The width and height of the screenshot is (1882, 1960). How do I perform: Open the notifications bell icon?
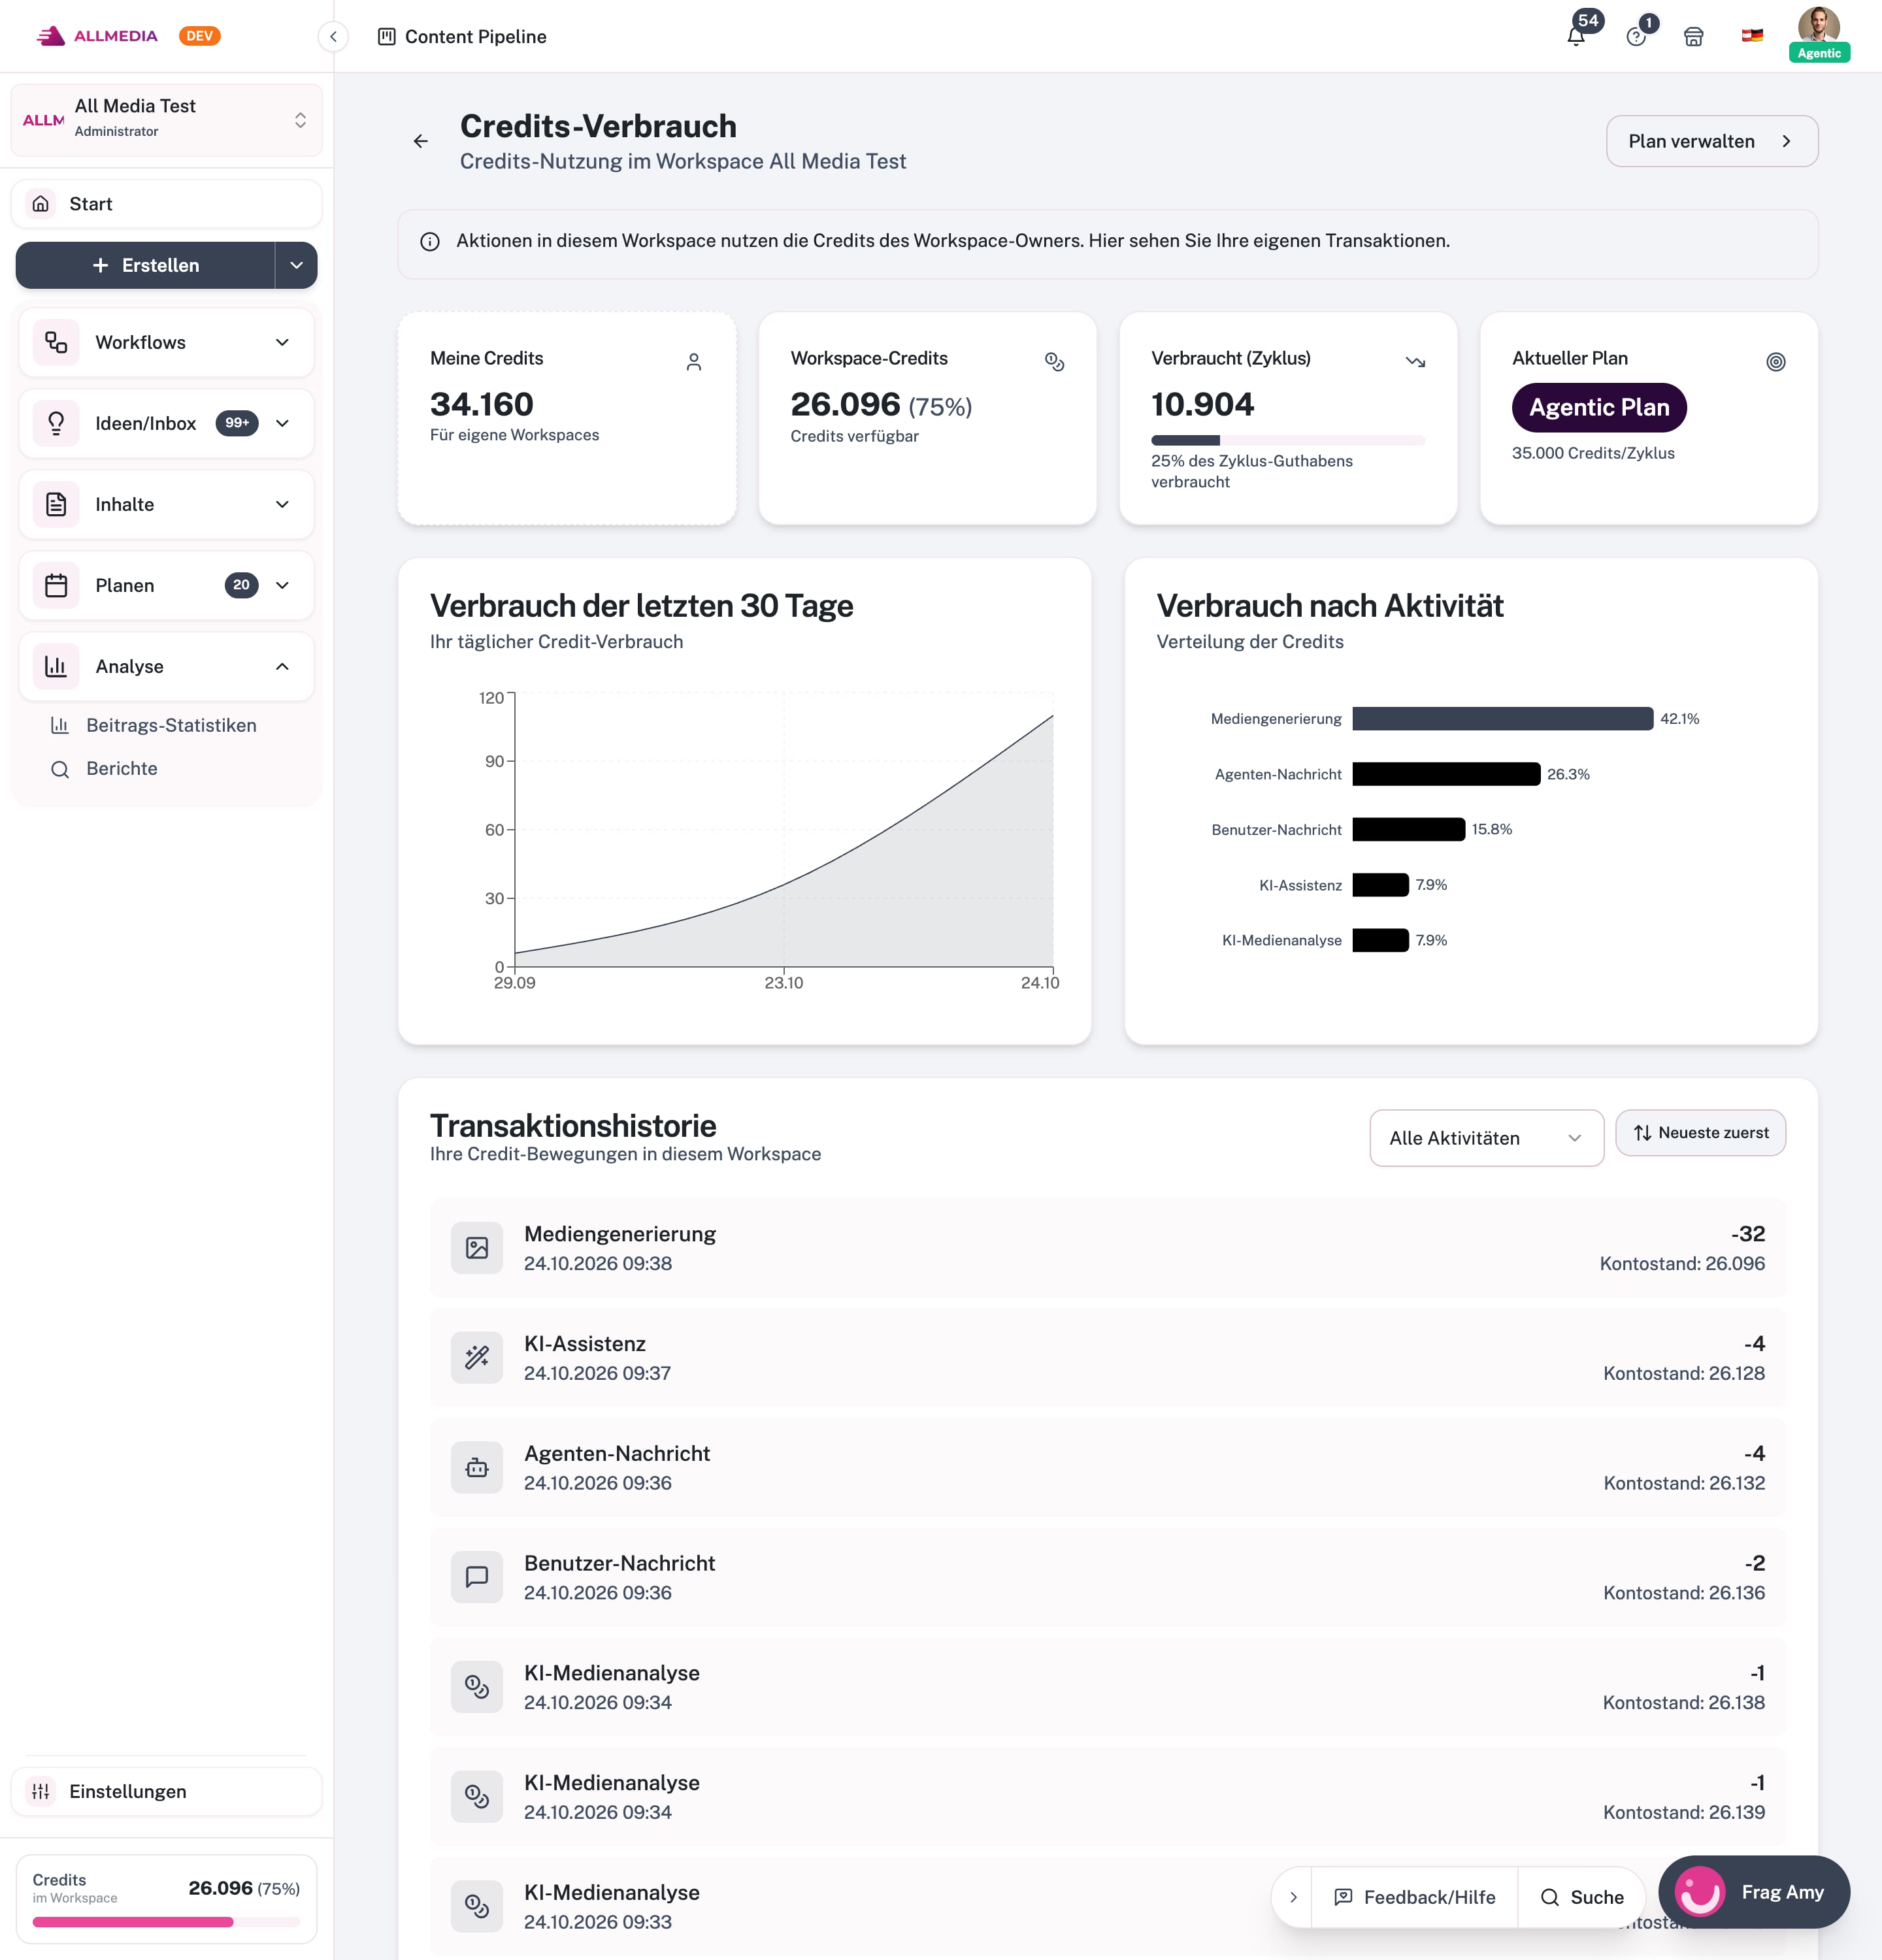coord(1576,37)
